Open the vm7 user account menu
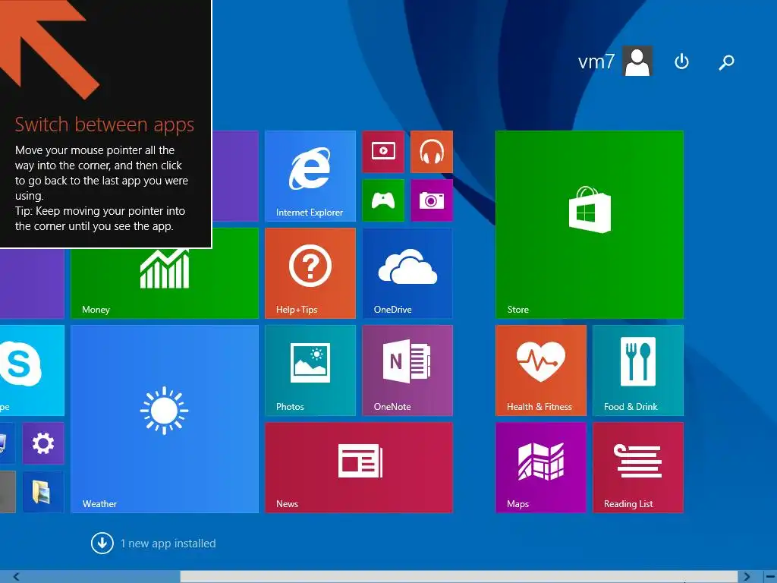777x583 pixels. coord(615,61)
